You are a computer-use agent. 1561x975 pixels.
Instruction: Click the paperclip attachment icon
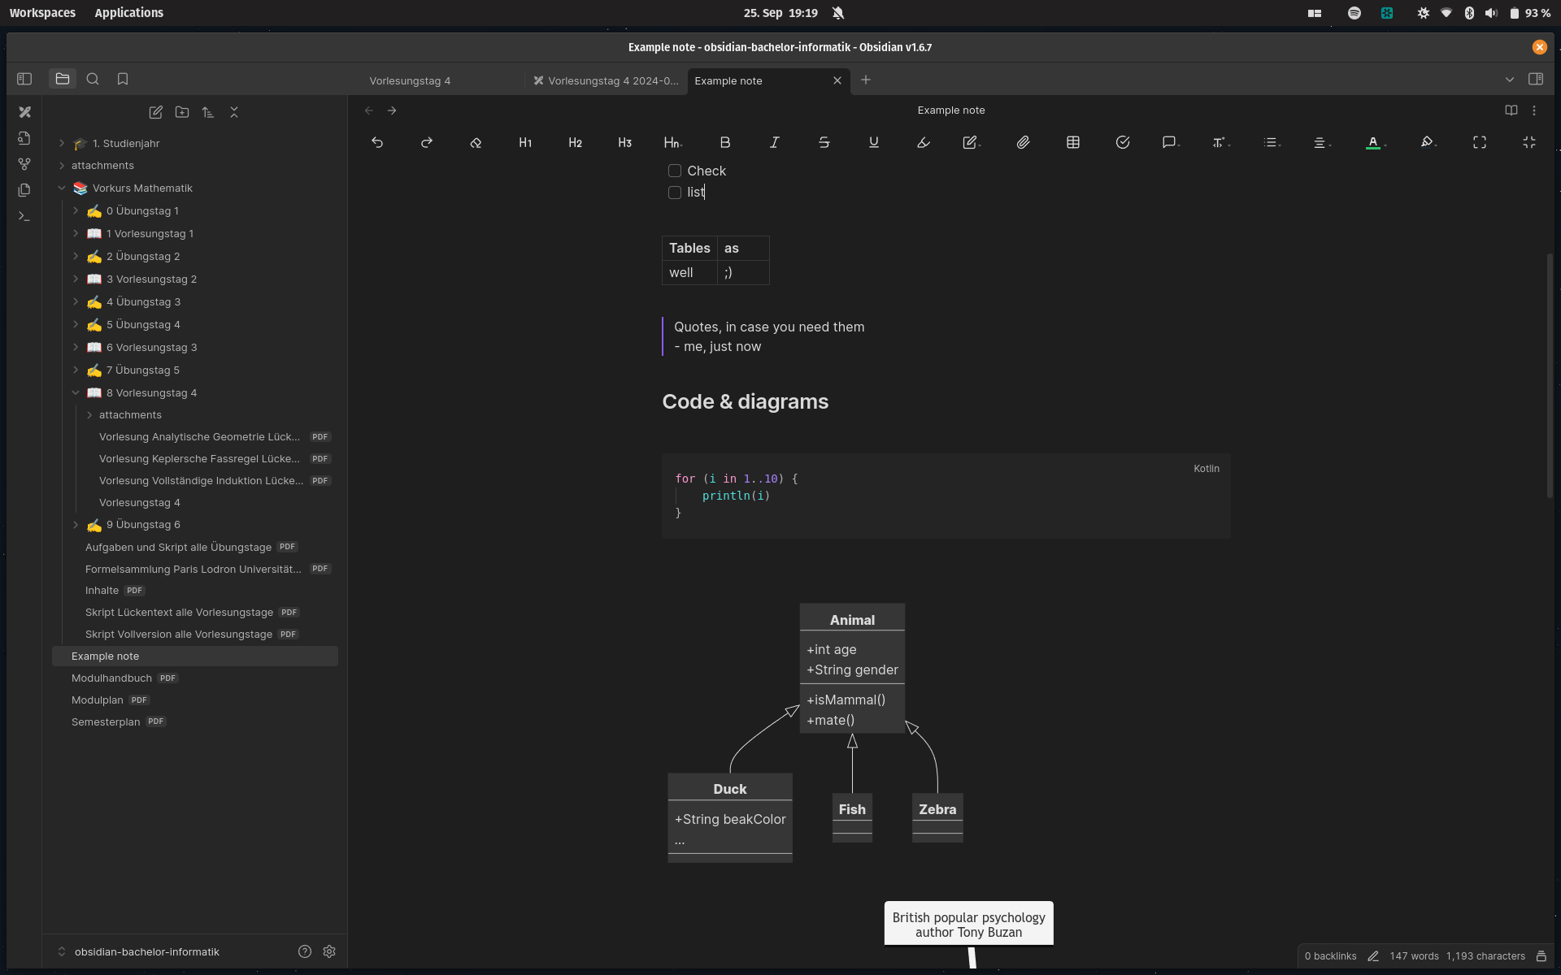pyautogui.click(x=1024, y=142)
